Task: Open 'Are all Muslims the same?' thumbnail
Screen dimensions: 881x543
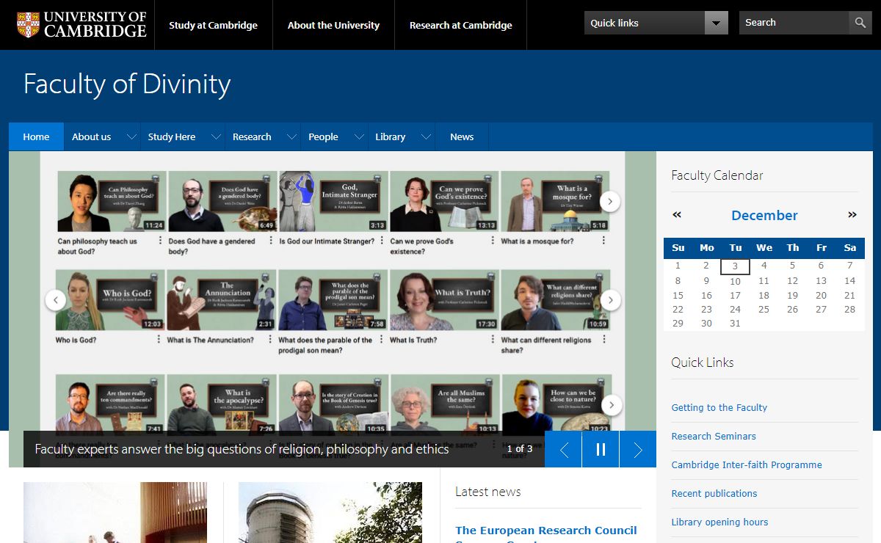Action: [x=444, y=404]
